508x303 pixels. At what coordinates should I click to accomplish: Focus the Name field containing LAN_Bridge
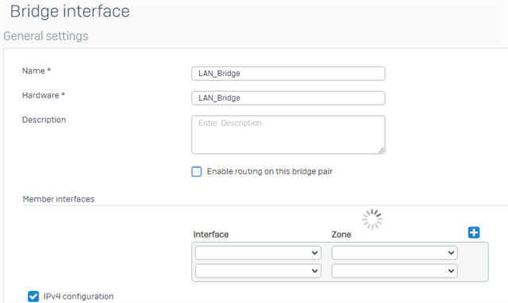[x=288, y=74]
